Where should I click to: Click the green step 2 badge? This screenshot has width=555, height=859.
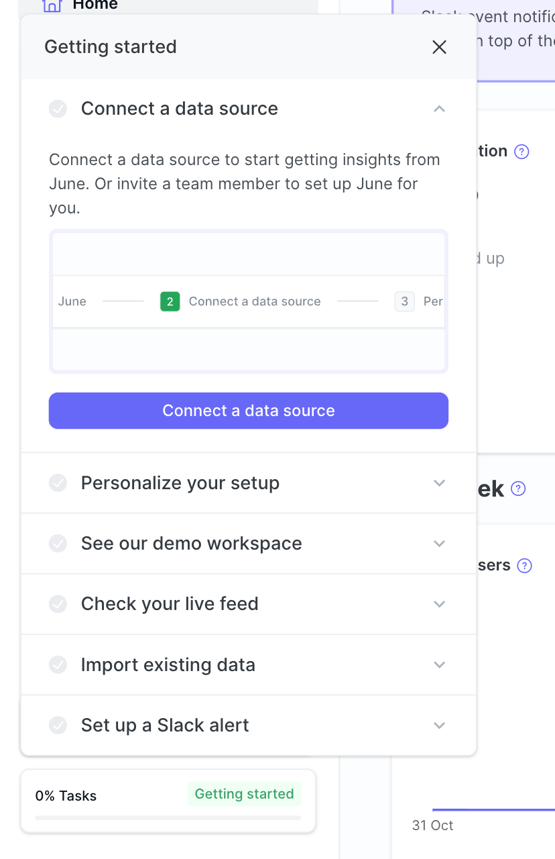click(170, 302)
